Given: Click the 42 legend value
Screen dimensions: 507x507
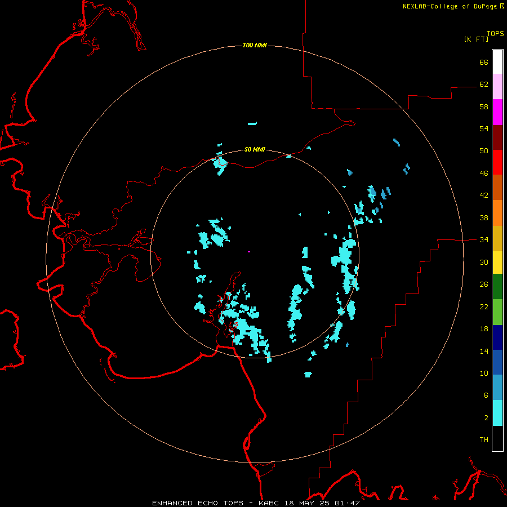Looking at the screenshot, I should click(484, 195).
